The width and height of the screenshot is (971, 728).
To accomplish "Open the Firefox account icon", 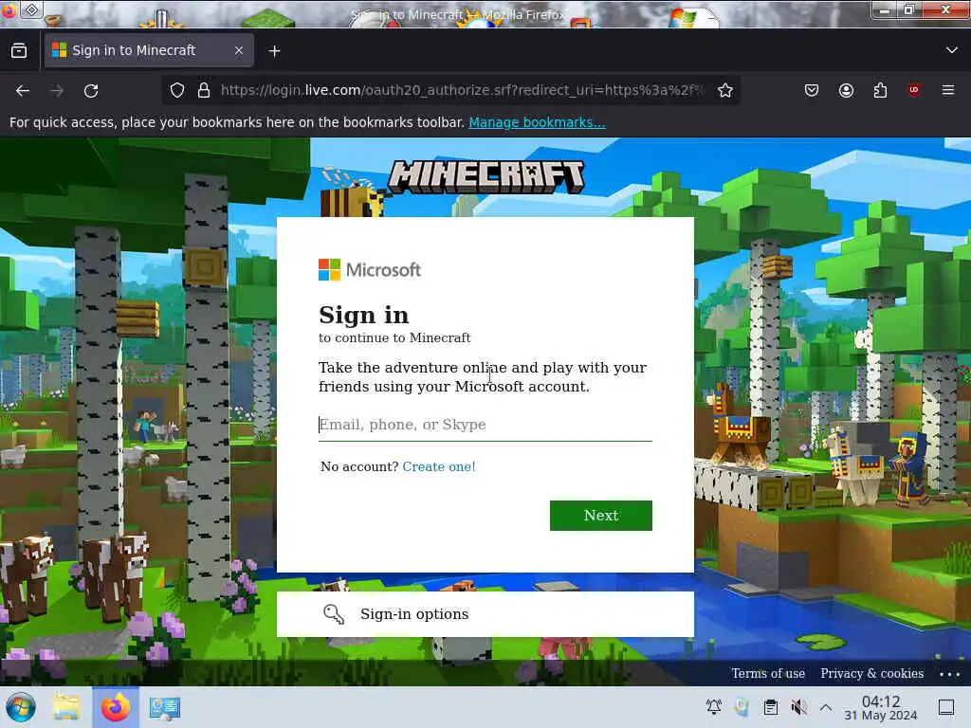I will (846, 90).
